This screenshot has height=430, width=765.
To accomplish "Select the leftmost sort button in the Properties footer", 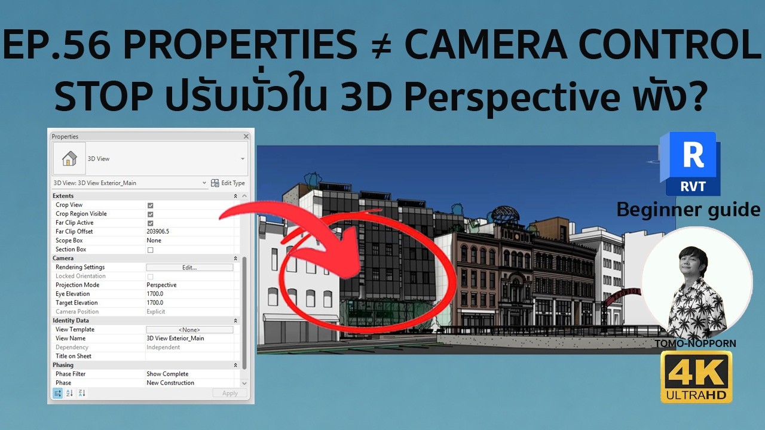I will 57,393.
